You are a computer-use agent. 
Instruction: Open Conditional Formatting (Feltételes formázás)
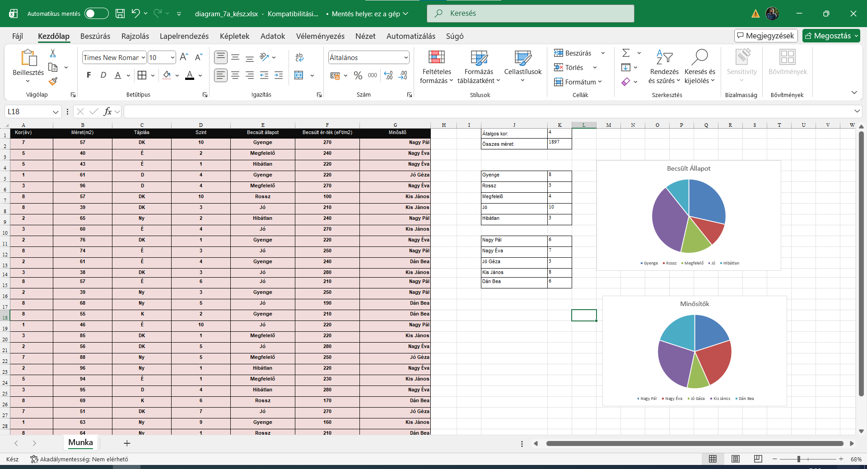coord(436,67)
